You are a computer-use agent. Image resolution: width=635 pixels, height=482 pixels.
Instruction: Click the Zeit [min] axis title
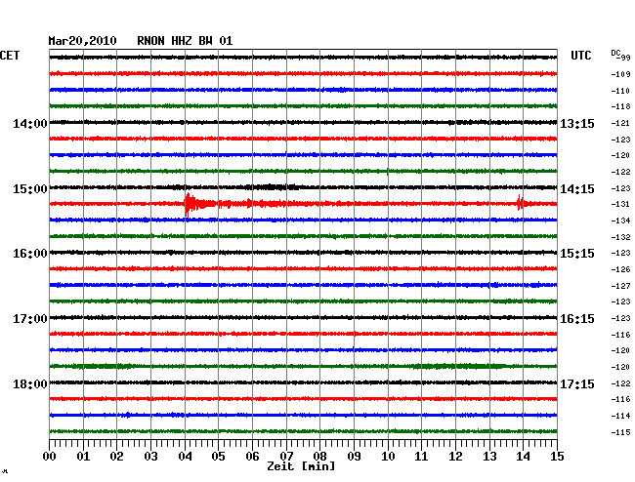click(301, 466)
